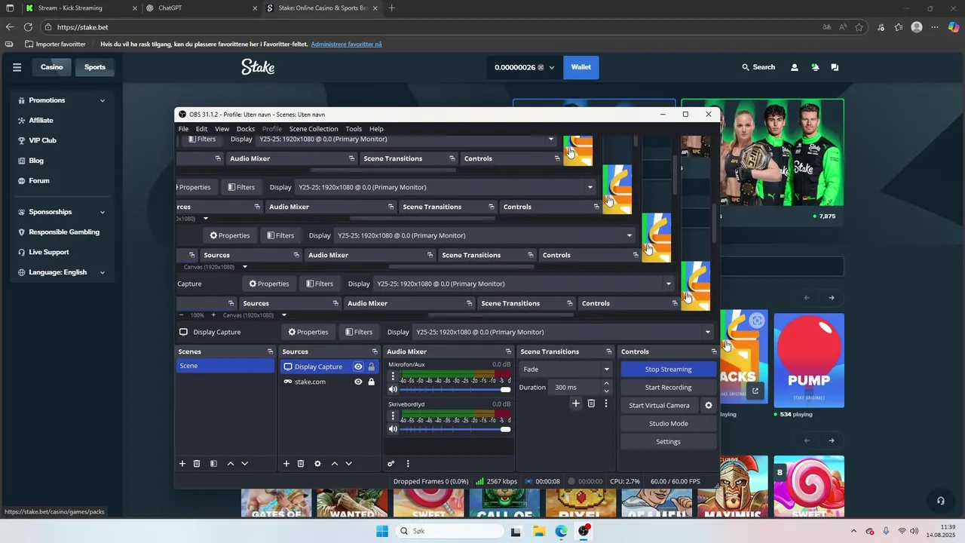Add page to favorites star in address bar
Viewport: 965px width, 543px height.
[859, 27]
